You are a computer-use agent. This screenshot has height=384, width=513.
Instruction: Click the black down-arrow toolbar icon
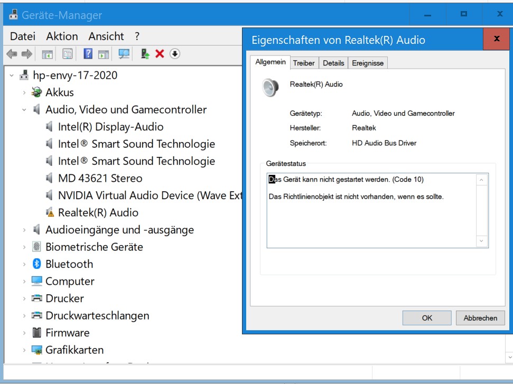pos(175,54)
